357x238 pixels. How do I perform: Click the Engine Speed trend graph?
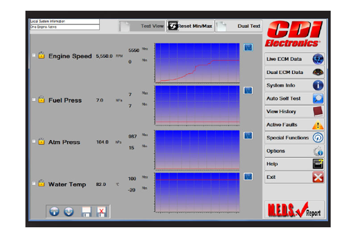[197, 63]
